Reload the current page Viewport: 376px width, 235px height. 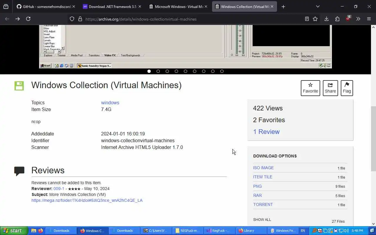28,19
